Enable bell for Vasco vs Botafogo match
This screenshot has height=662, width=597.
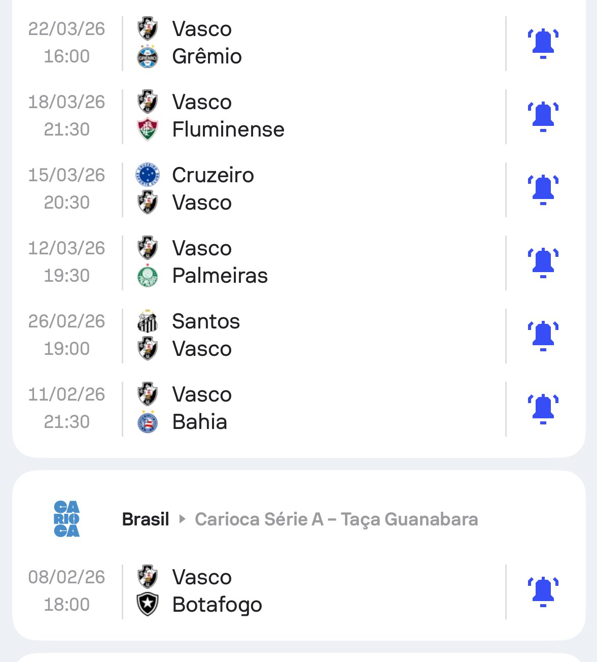(543, 591)
